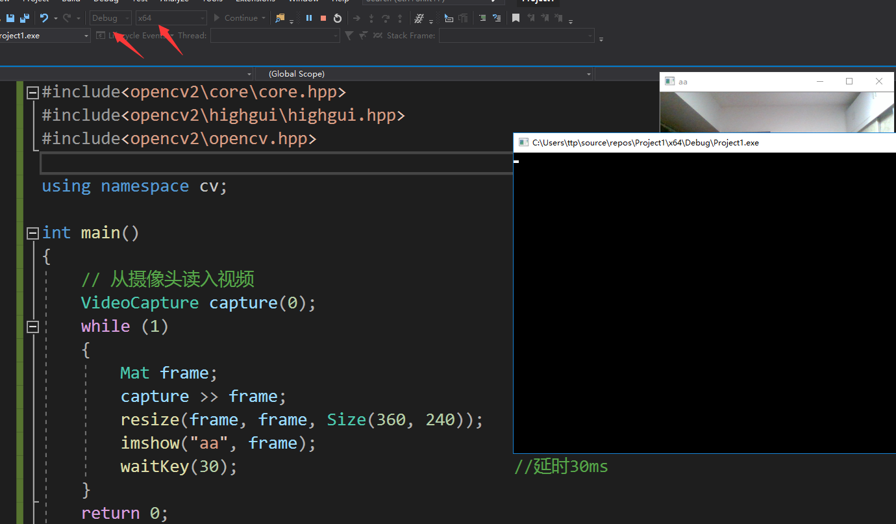Screen dimensions: 896x524
Task: Click the Lifecycle Events button
Action: 132,36
